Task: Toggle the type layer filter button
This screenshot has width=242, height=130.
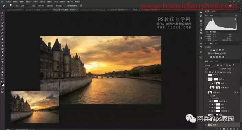Action: pos(224,65)
